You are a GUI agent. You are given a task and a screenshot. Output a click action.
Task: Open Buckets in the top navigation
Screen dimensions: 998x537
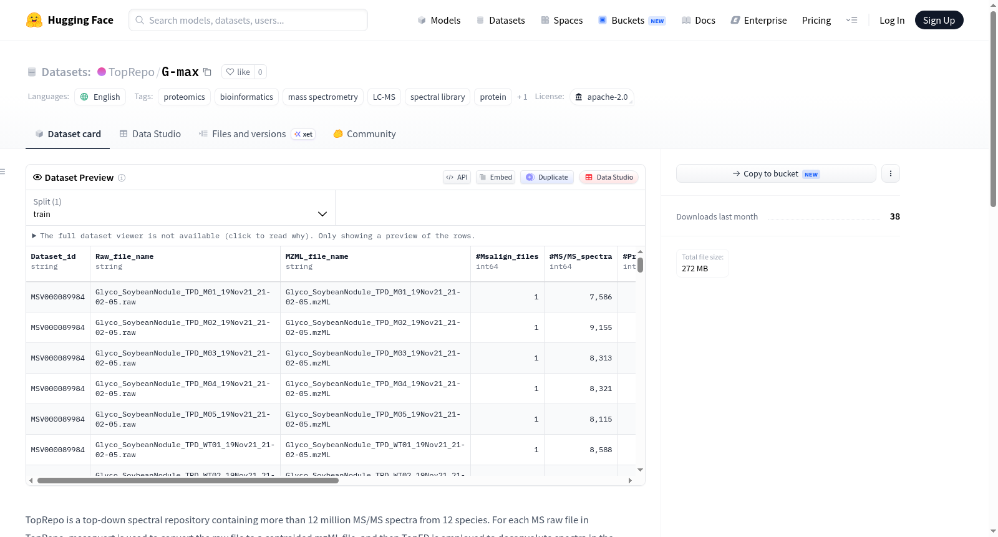[x=632, y=20]
